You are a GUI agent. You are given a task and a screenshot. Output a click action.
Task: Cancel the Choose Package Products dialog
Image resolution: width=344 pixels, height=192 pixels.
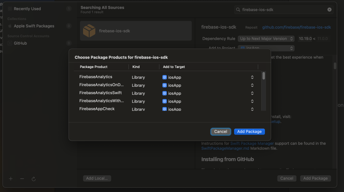tap(221, 132)
